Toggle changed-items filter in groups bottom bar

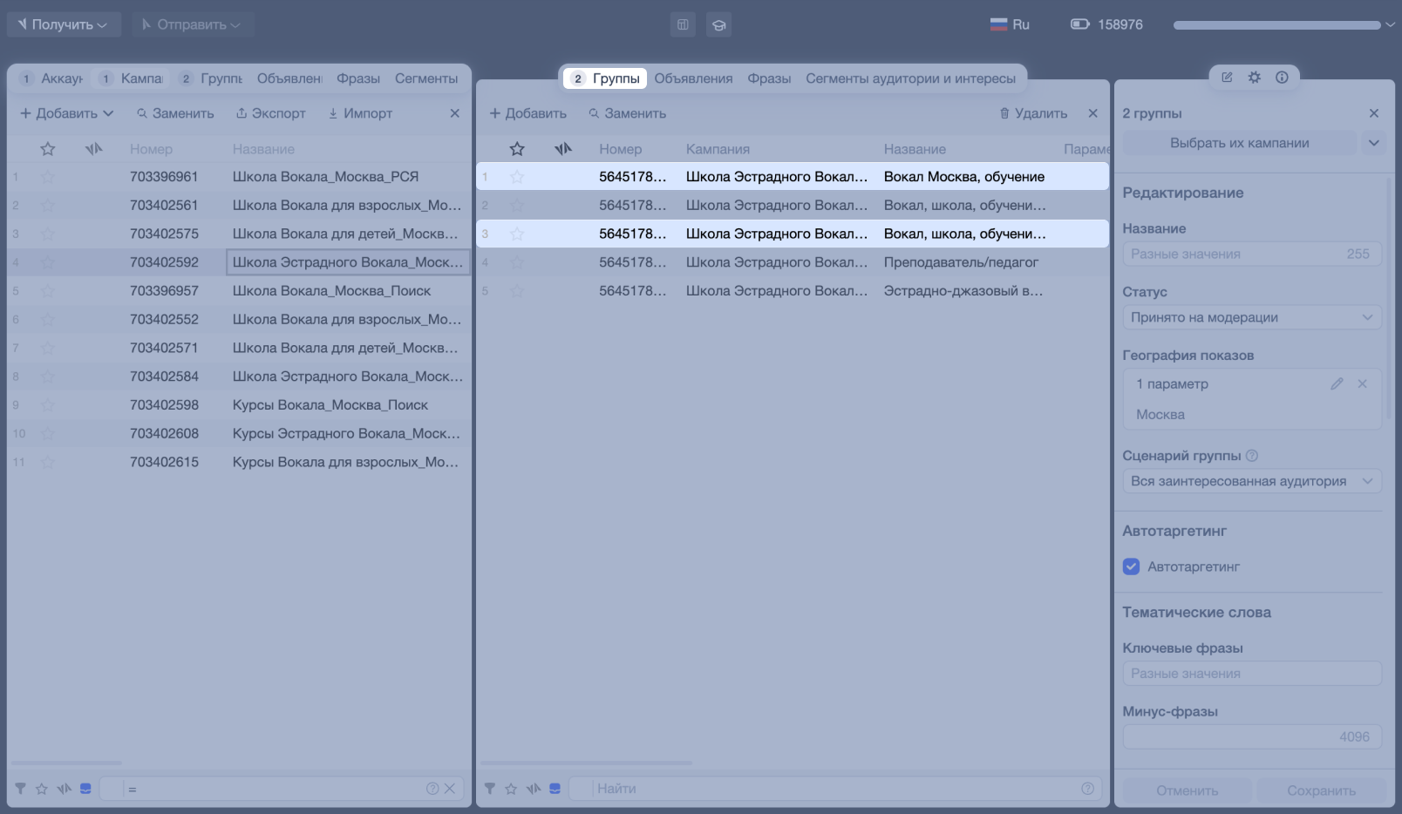coord(534,789)
